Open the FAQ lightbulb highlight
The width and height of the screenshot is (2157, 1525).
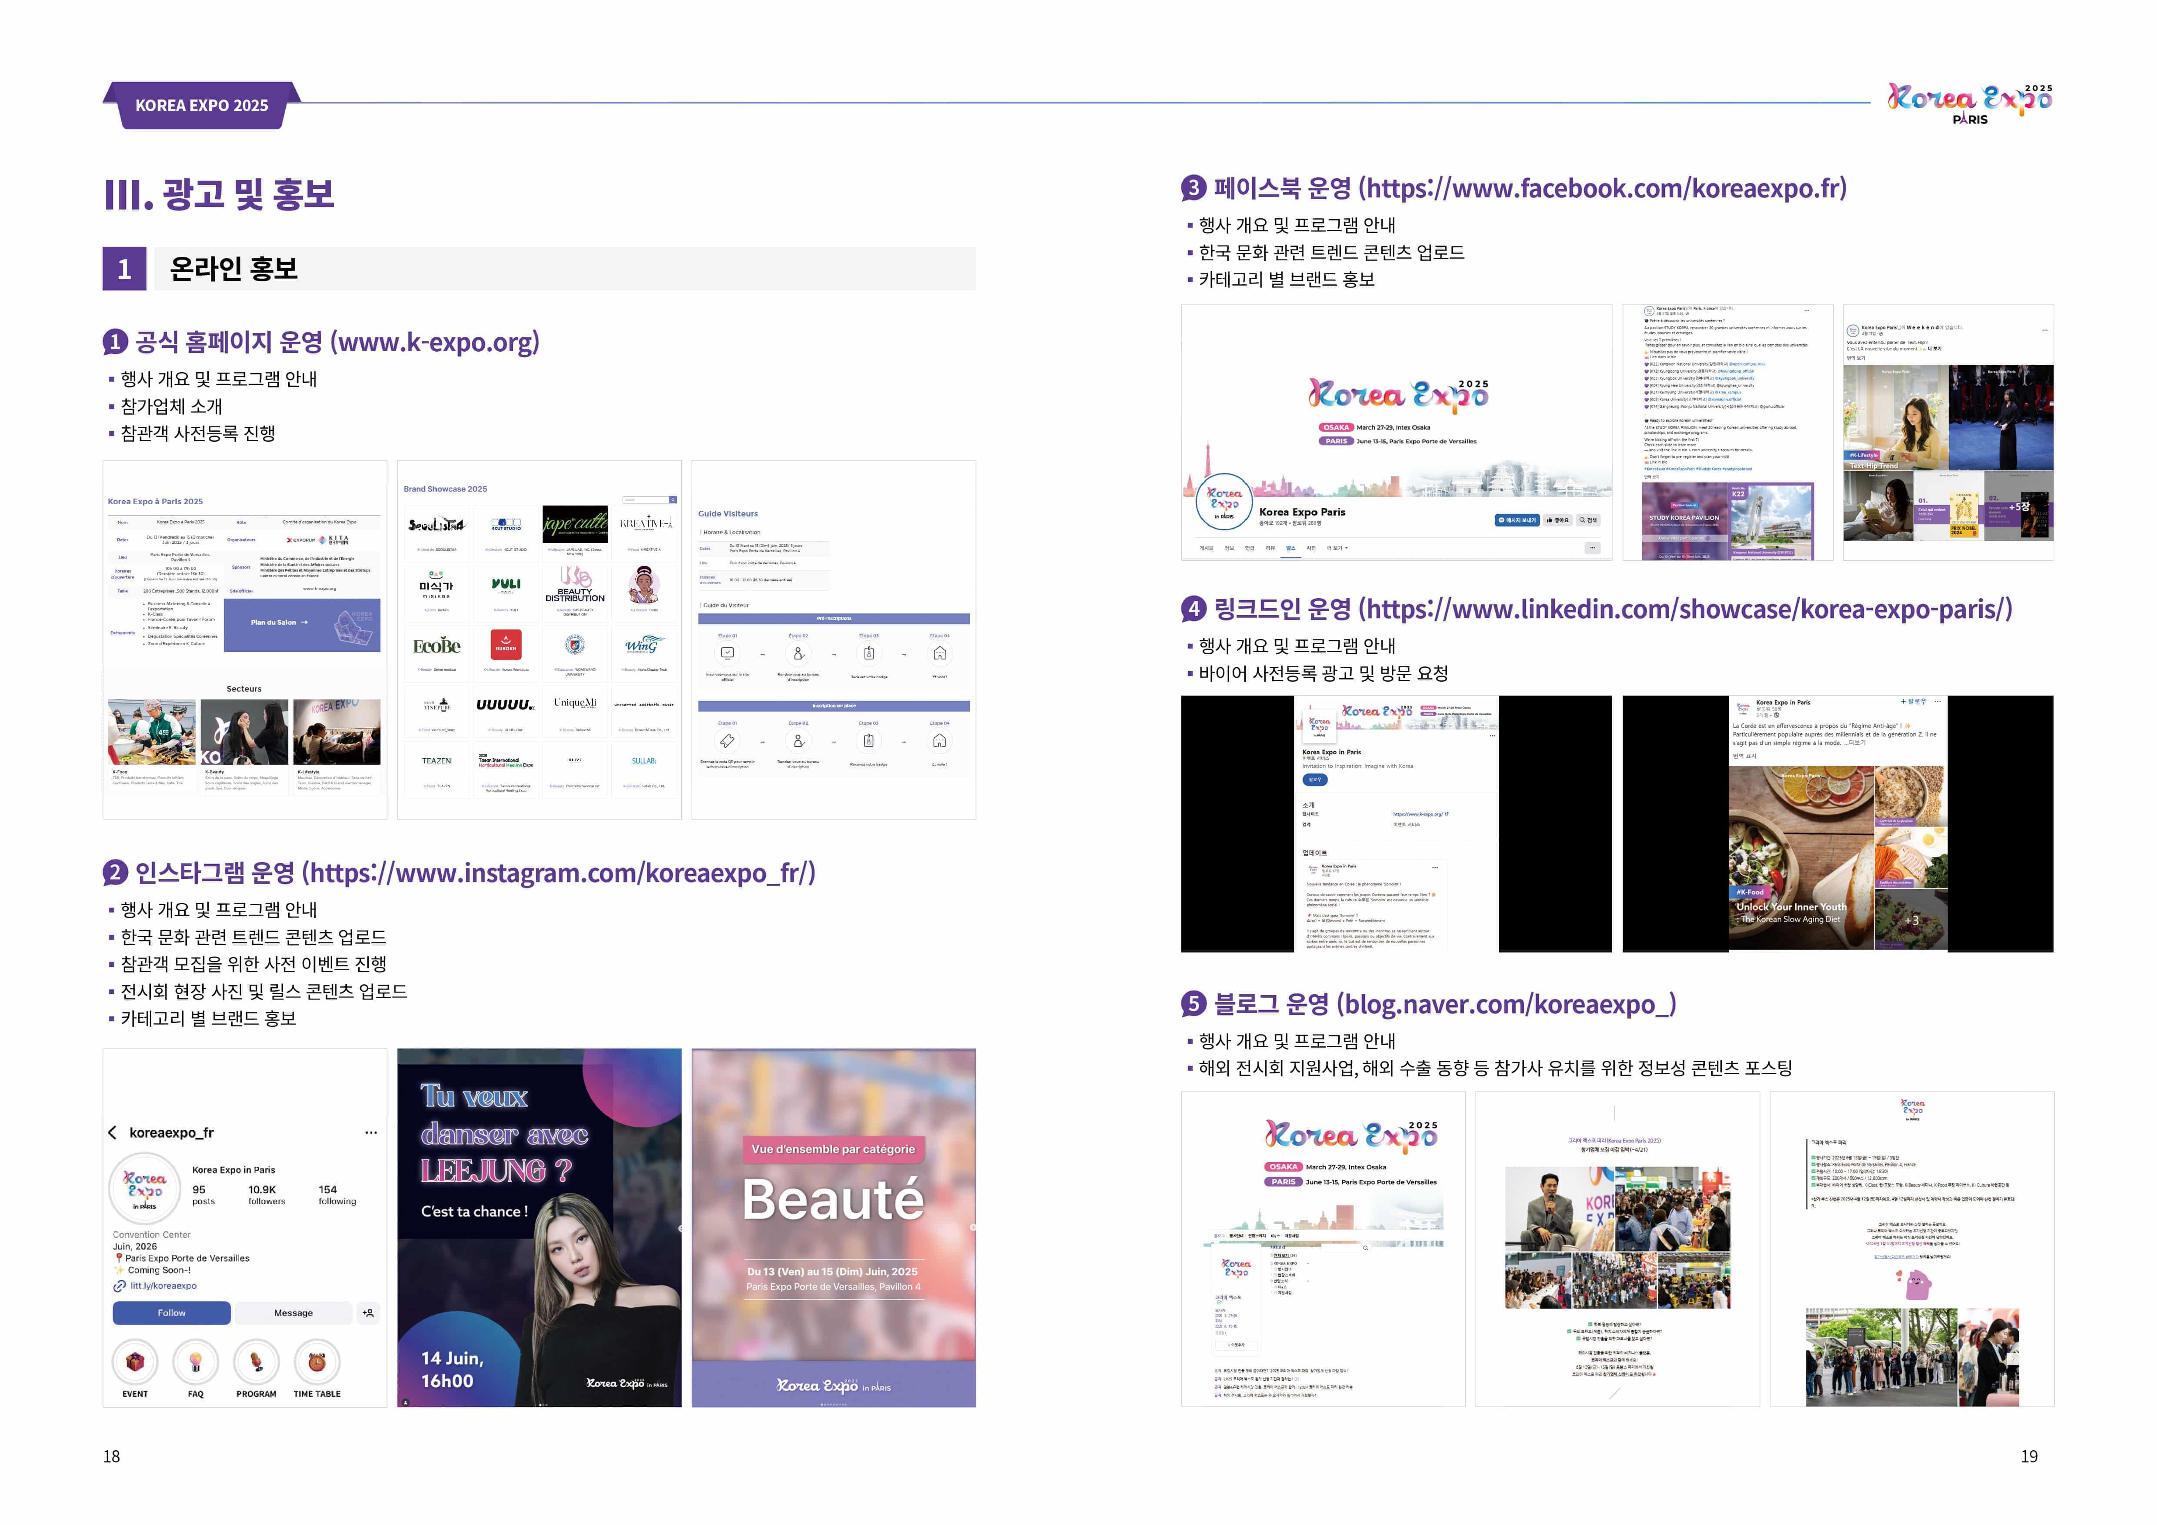click(195, 1362)
